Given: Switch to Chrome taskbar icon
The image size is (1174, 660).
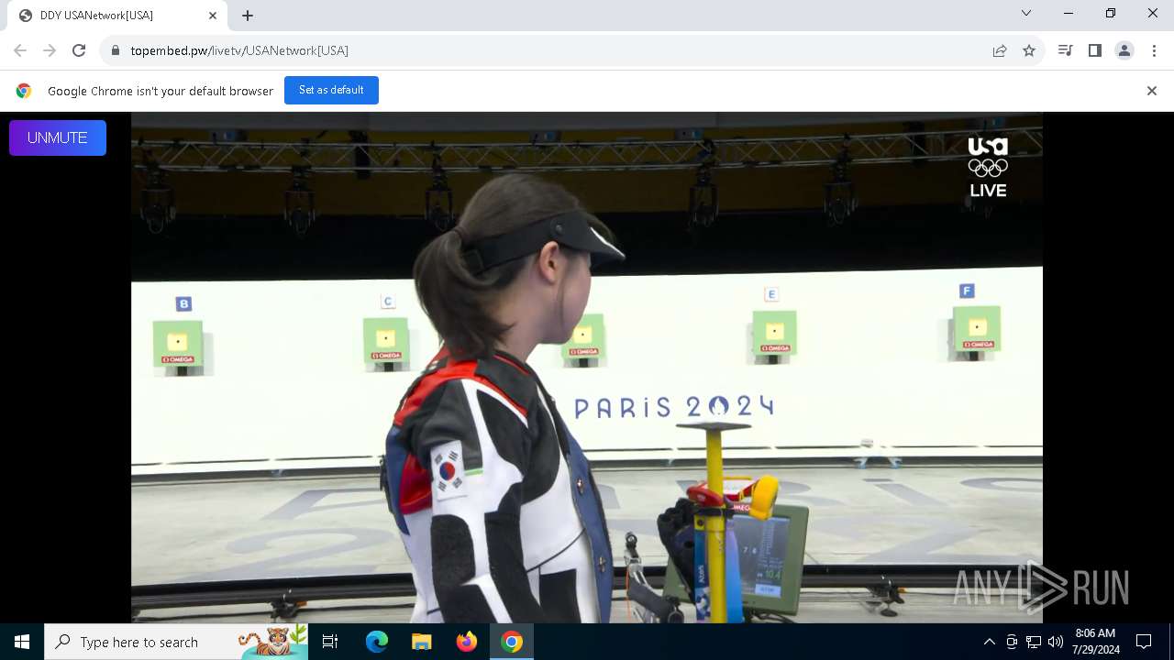Looking at the screenshot, I should pyautogui.click(x=512, y=642).
